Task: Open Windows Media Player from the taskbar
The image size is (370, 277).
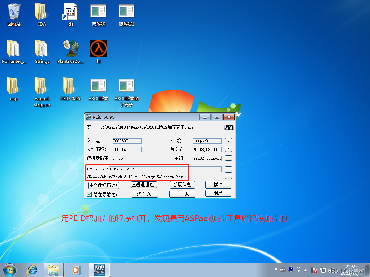Action: [x=76, y=270]
